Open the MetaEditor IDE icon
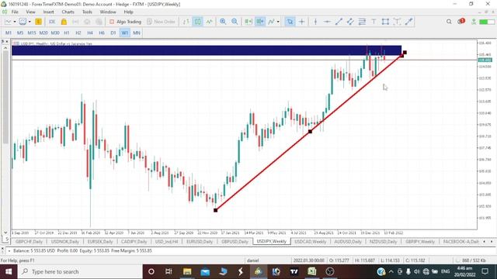Screen dimensions: 497x279 (x=52, y=22)
